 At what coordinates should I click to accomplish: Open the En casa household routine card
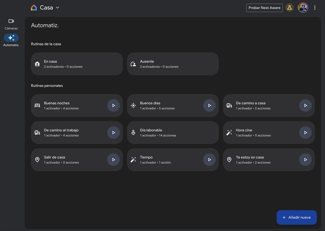point(77,64)
